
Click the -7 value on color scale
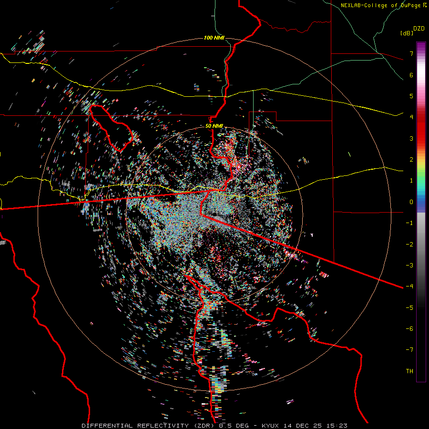pos(409,350)
